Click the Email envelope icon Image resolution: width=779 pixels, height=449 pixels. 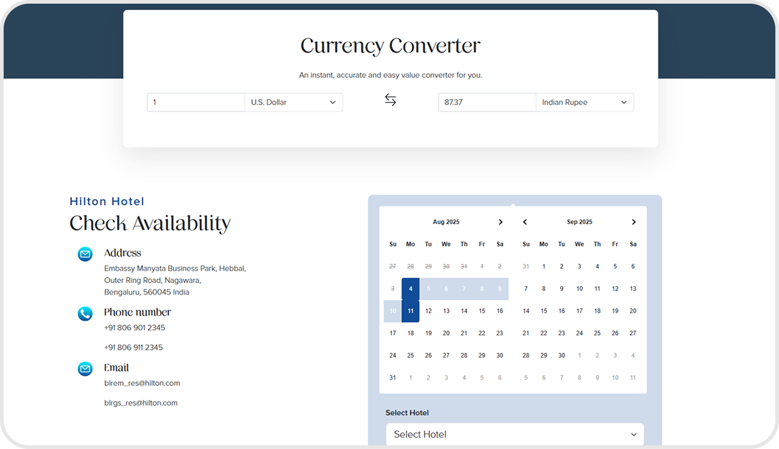coord(85,369)
